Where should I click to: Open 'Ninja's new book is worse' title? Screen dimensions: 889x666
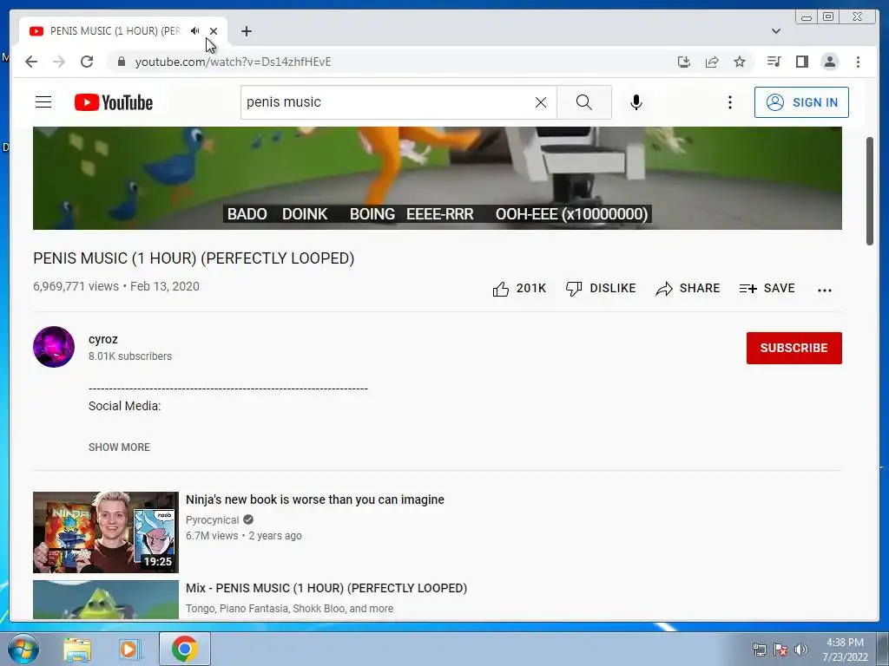tap(314, 499)
